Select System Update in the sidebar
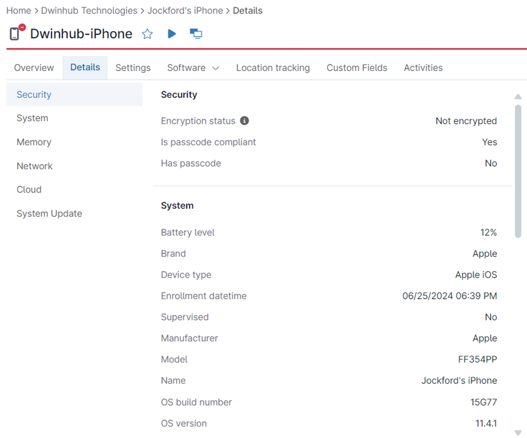The width and height of the screenshot is (527, 438). (49, 214)
